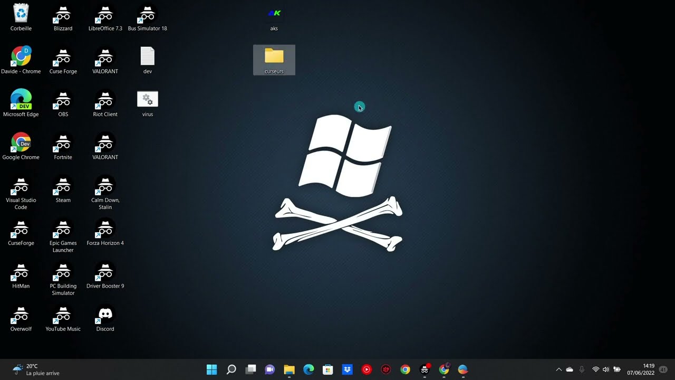Select the dev text file icon

coord(148,60)
